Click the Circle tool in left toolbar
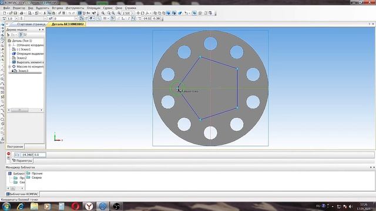 tap(2, 79)
